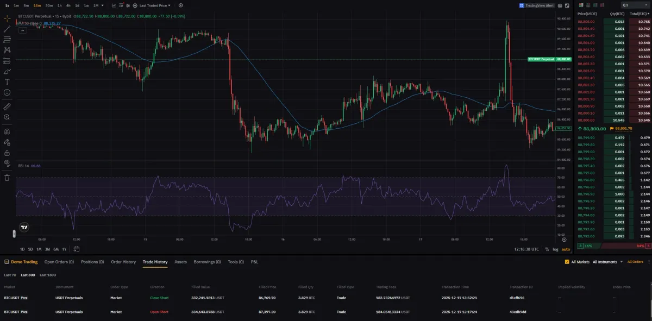Toggle log scale on the chart
This screenshot has height=321, width=652.
tap(555, 249)
